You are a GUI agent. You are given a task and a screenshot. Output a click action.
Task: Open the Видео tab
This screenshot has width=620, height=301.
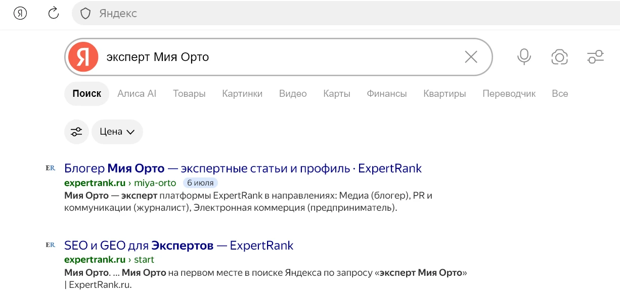coord(293,94)
